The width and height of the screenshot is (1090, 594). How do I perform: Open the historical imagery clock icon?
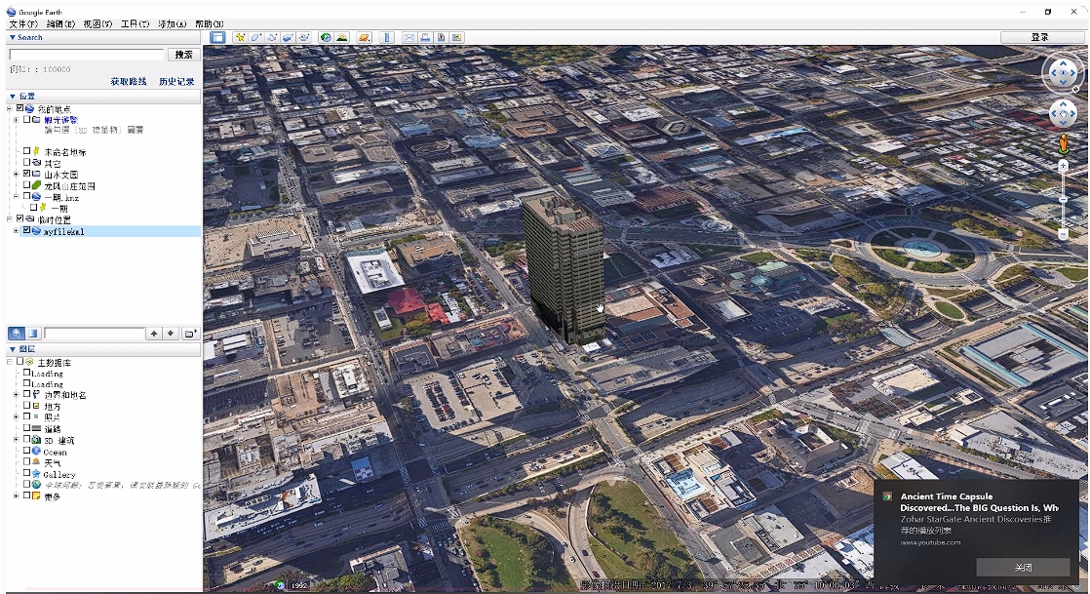coord(326,37)
